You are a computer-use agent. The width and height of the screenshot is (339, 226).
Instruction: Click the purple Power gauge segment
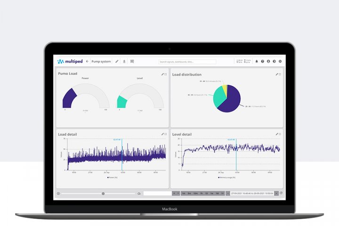[68, 99]
